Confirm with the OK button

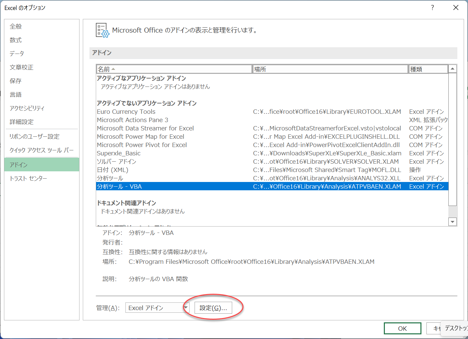[402, 328]
